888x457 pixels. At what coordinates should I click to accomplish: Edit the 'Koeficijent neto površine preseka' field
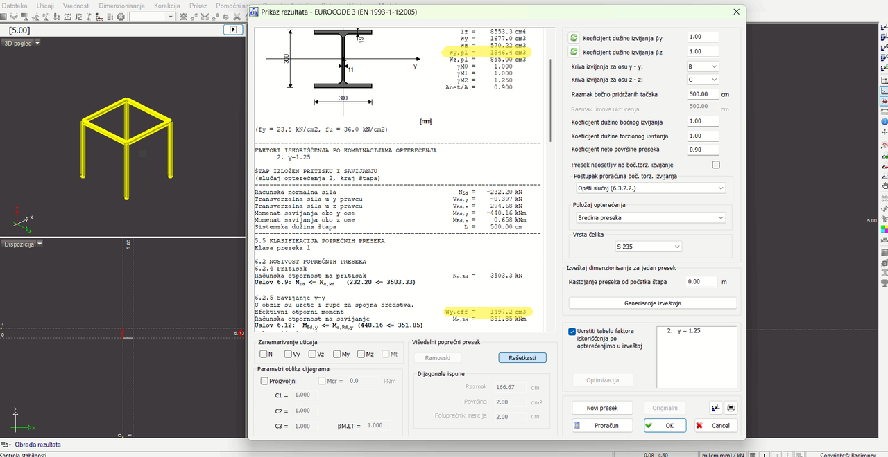[x=703, y=150]
